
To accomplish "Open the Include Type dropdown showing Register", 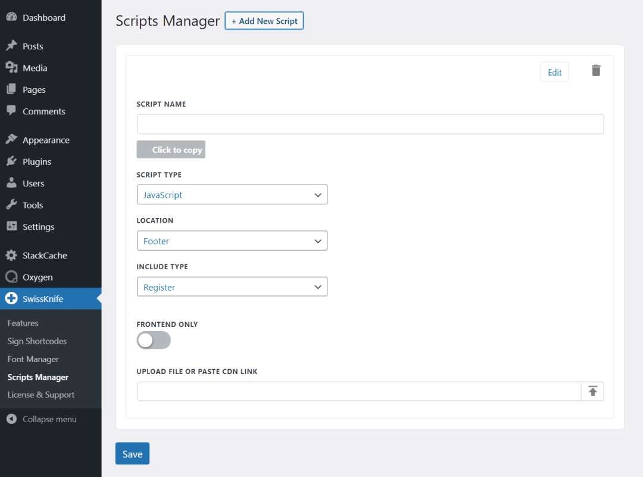I will (232, 286).
